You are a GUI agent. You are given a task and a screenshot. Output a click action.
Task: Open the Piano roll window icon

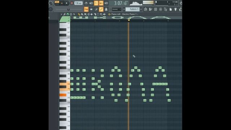(151, 9)
